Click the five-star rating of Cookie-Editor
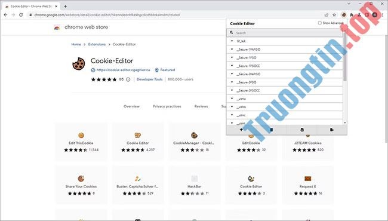Screen dimensions: 388x221 [x=104, y=79]
